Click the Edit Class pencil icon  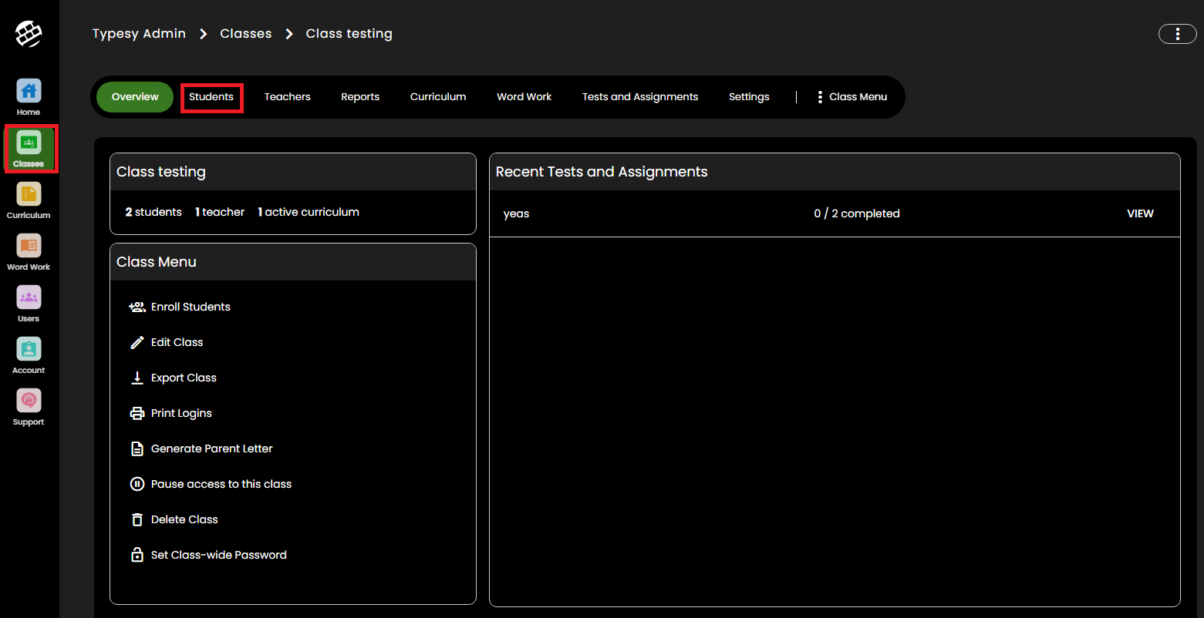click(x=137, y=342)
